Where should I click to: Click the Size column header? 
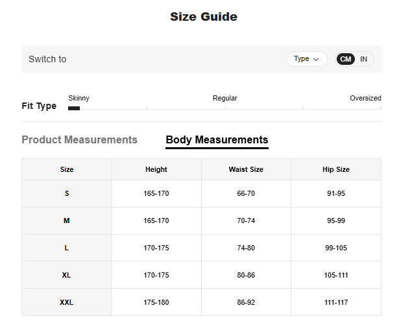tap(67, 169)
